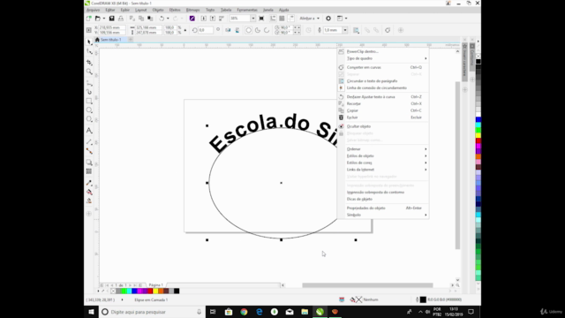The width and height of the screenshot is (565, 318).
Task: Select the Parallel Dimension tool
Action: (89, 141)
